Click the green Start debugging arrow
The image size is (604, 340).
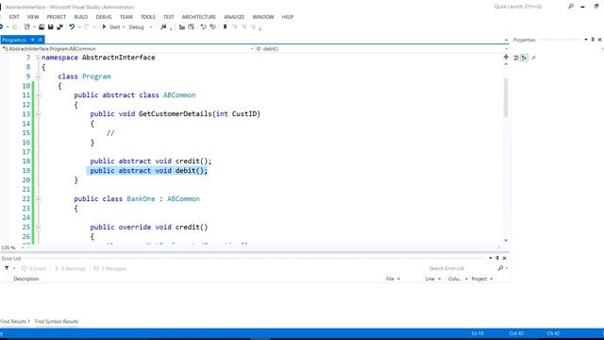point(104,27)
